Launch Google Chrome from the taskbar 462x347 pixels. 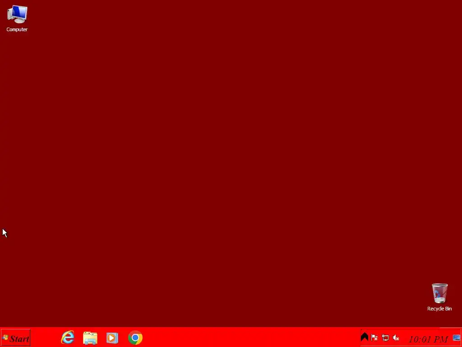click(135, 338)
